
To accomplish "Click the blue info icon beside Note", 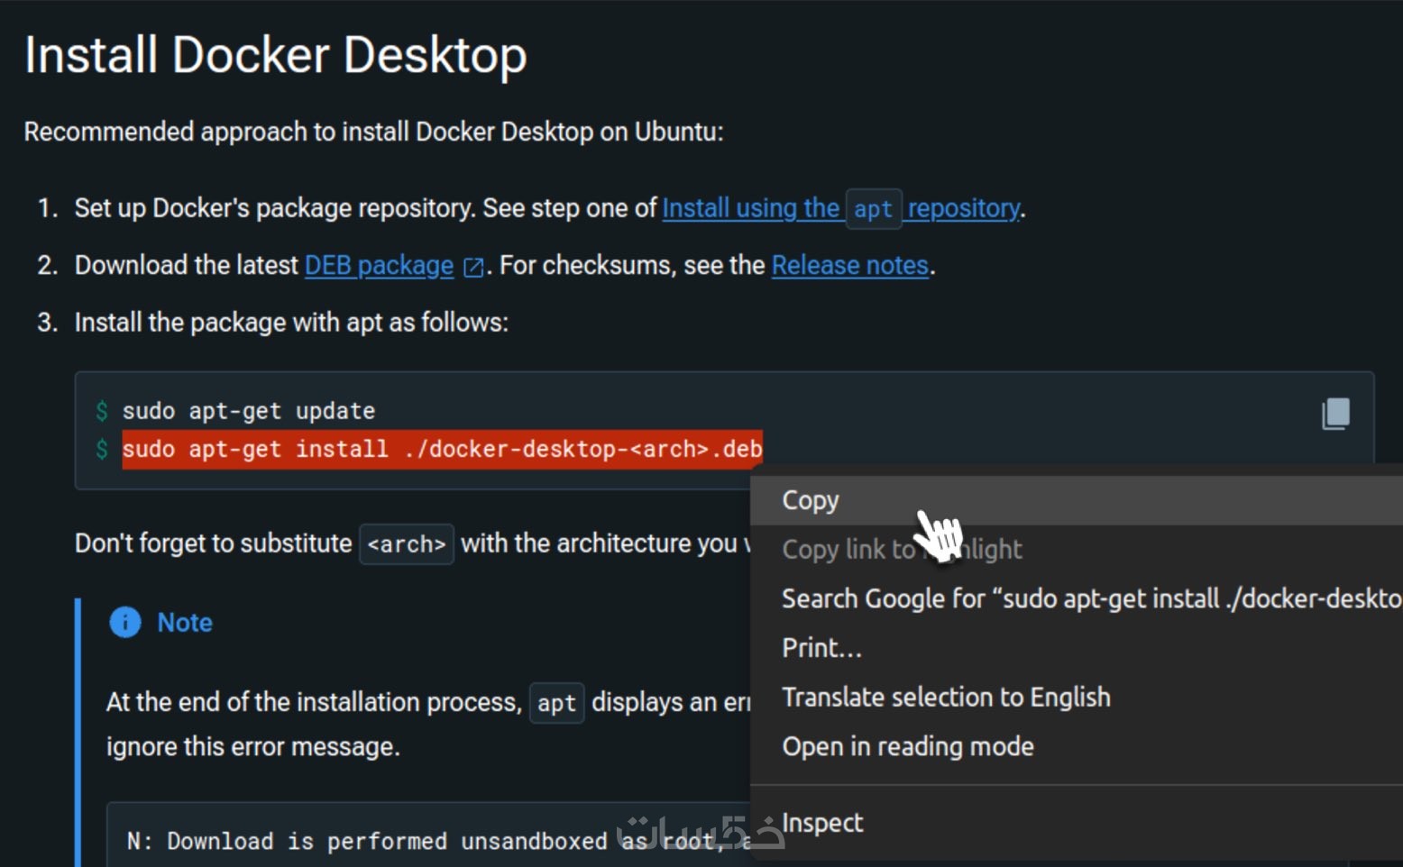I will click(x=125, y=623).
